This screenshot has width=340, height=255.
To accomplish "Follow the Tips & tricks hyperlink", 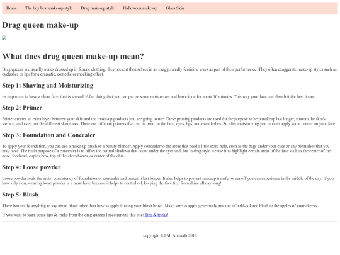I will [156, 215].
